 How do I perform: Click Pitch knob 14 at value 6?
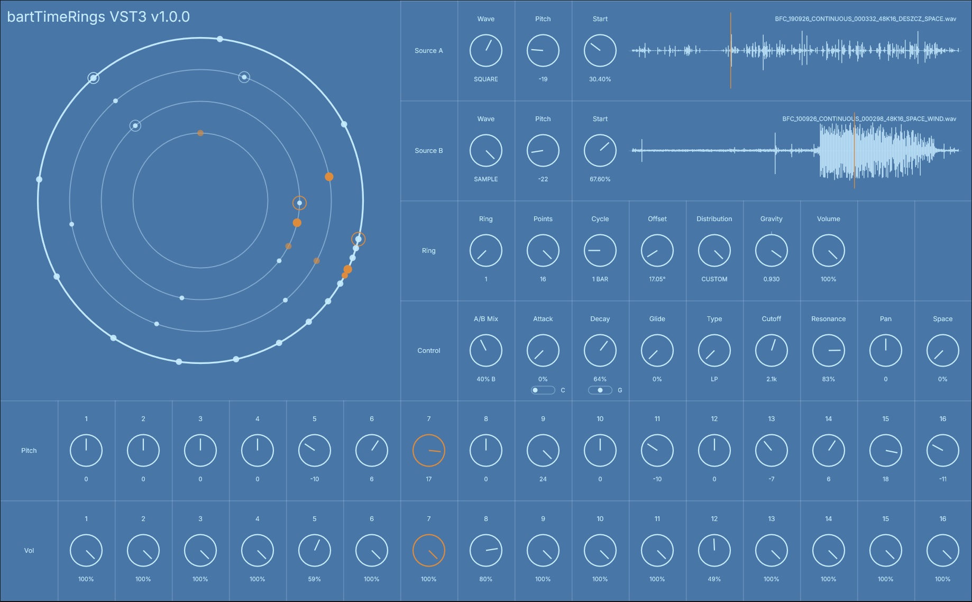828,451
